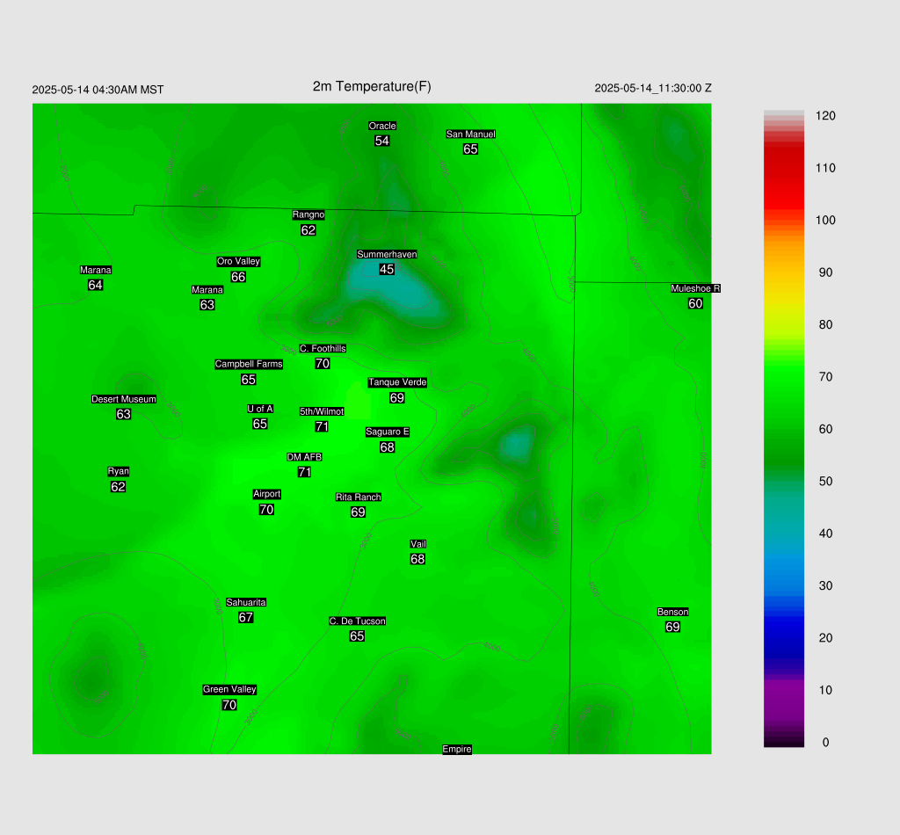Select the Tanque Verde station label
This screenshot has height=835, width=900.
397,382
